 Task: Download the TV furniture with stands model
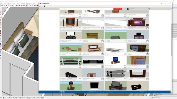pyautogui.click(x=80, y=15)
